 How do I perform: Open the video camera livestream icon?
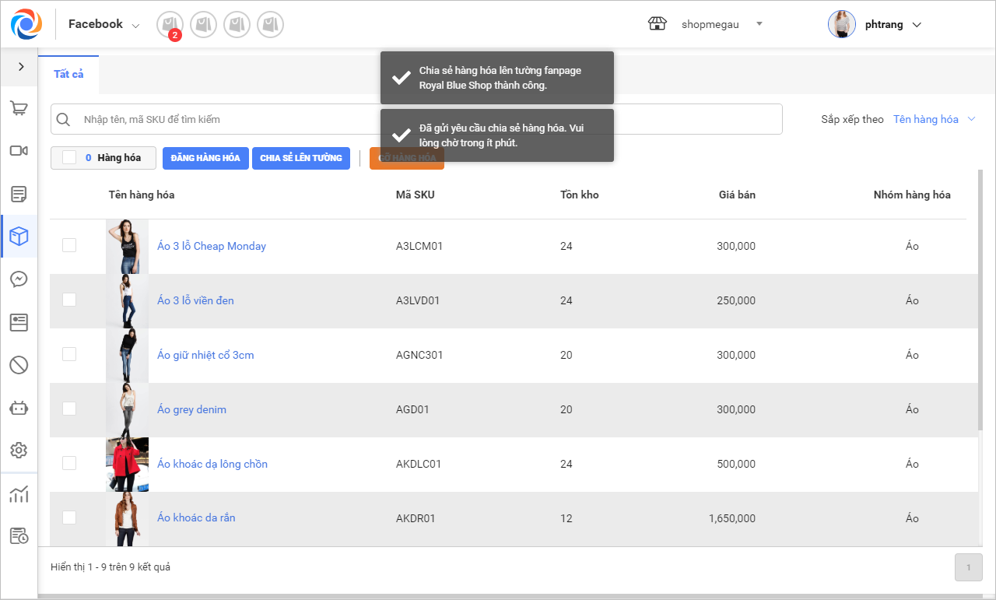[x=19, y=151]
